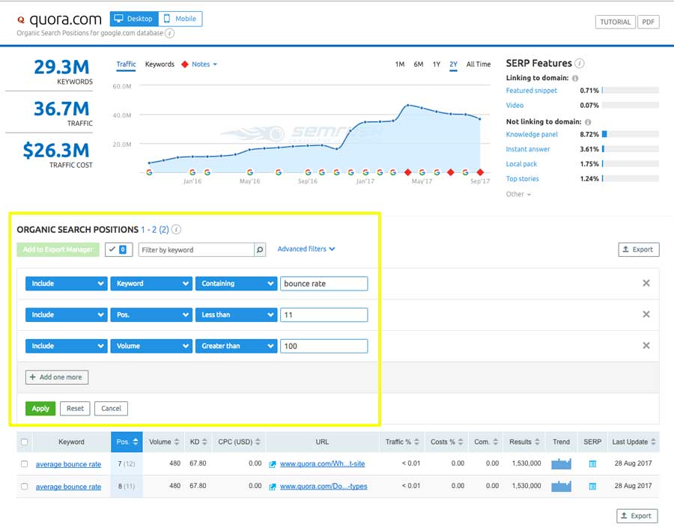Open the Less than condition dropdown

[x=236, y=314]
